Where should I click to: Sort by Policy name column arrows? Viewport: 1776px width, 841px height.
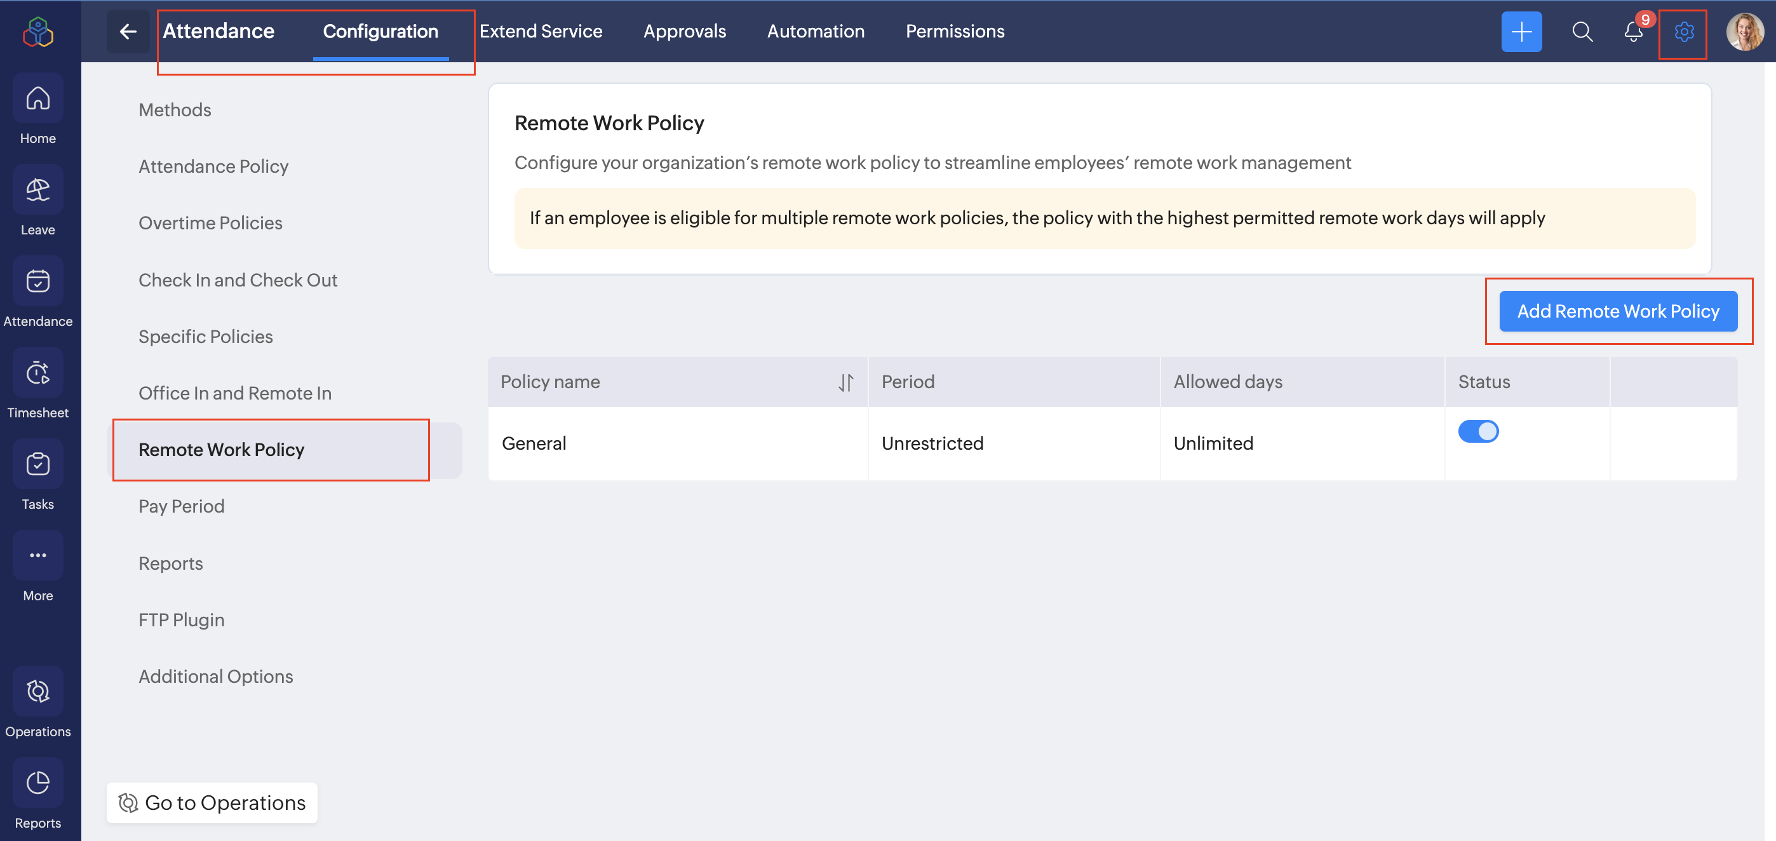(x=845, y=382)
